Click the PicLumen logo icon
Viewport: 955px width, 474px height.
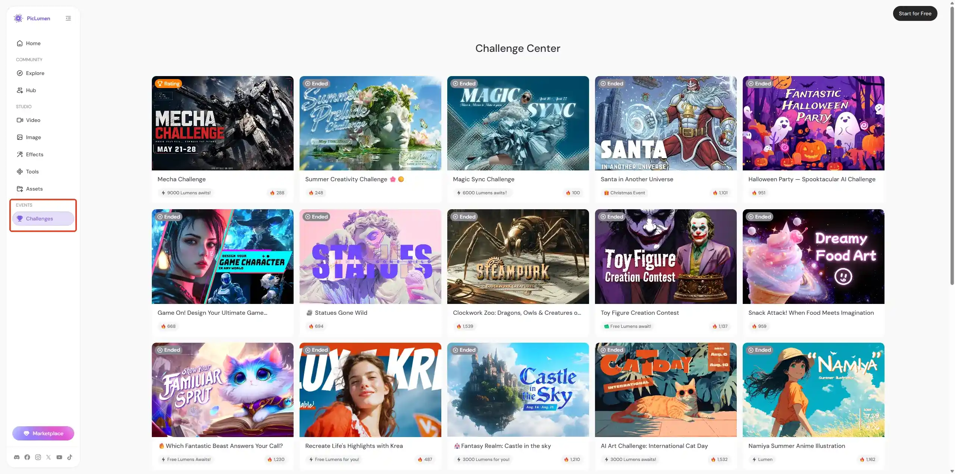18,18
